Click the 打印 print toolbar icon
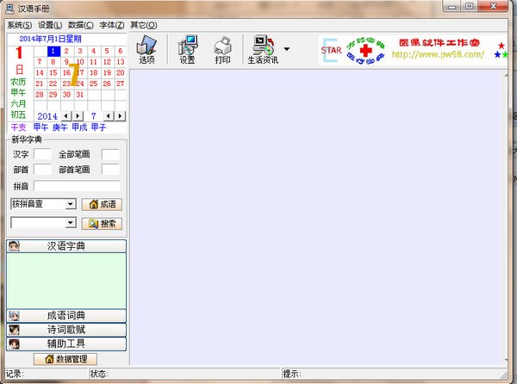Screen dimensions: 517x384 pyautogui.click(x=222, y=50)
